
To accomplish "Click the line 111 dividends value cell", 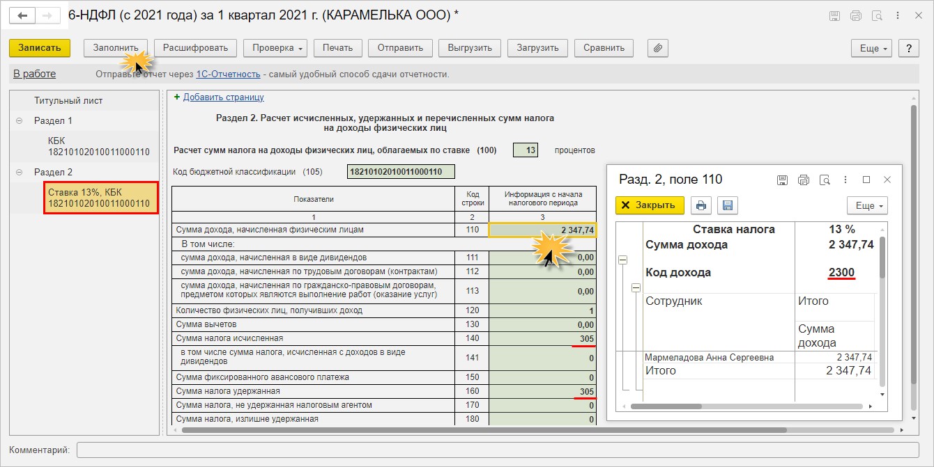I will [x=543, y=258].
